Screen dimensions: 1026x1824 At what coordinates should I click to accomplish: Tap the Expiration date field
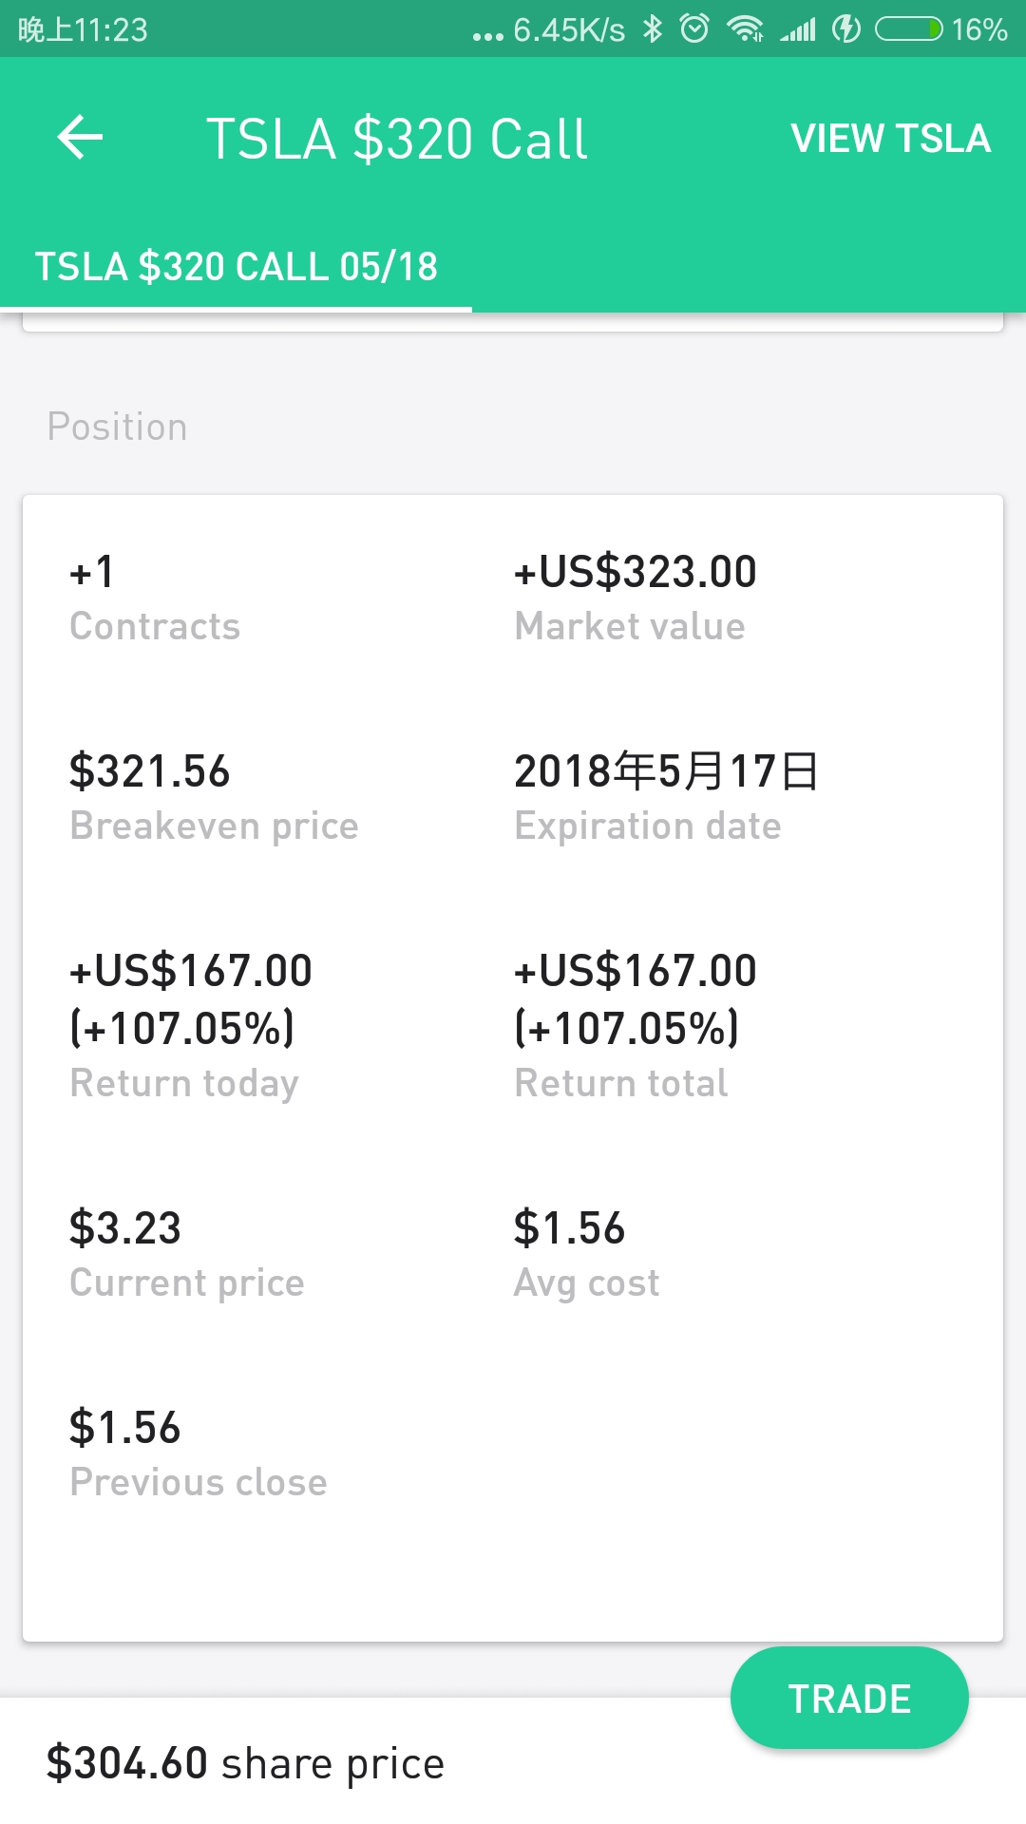[666, 771]
